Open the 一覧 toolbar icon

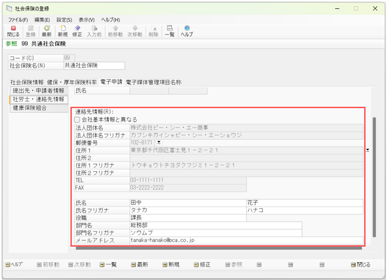coord(170,31)
